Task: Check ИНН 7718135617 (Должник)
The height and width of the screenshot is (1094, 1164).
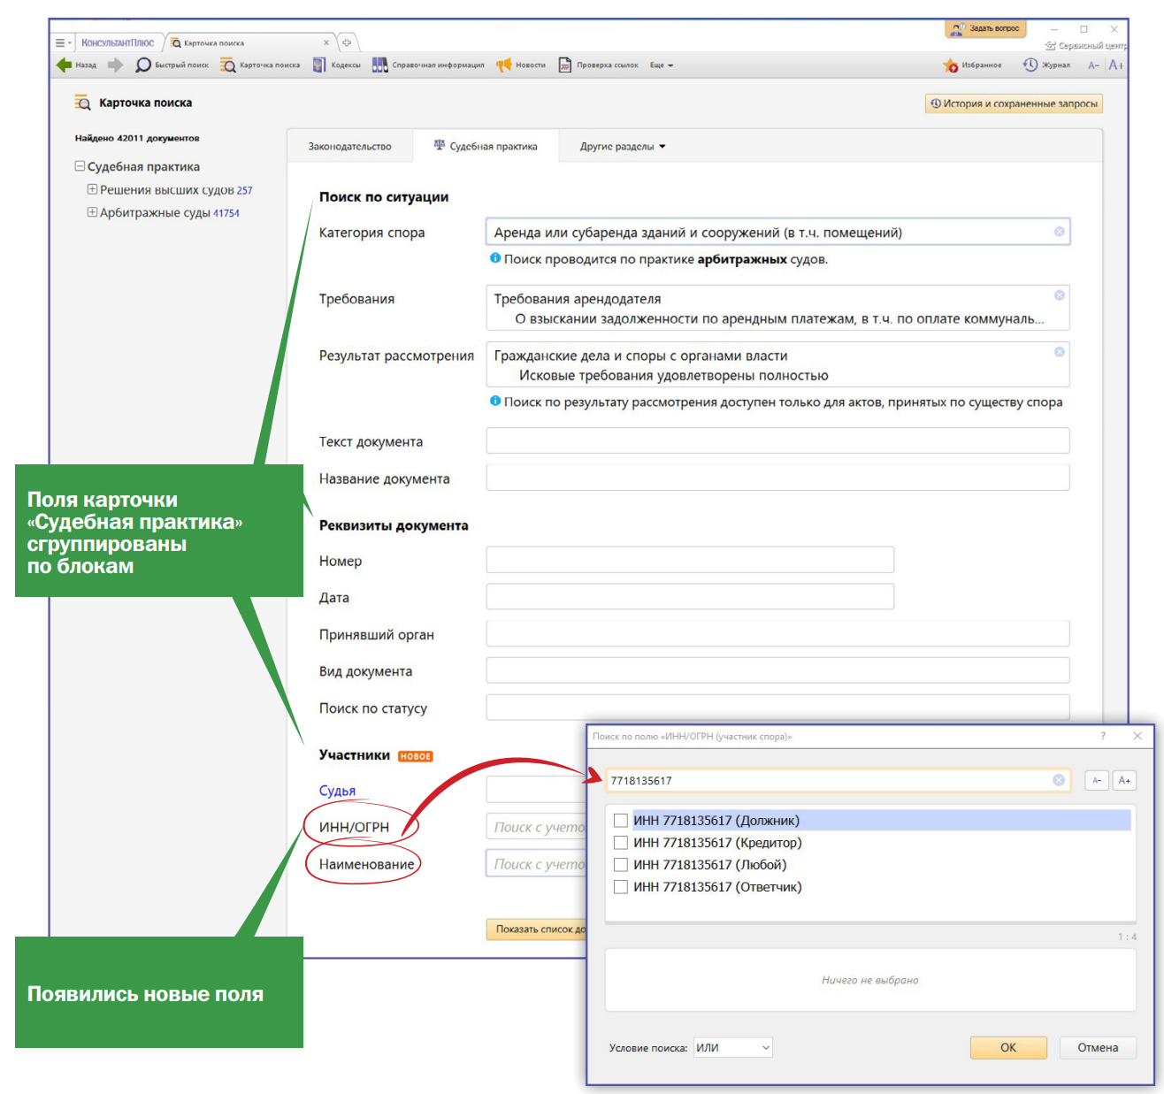Action: point(621,821)
